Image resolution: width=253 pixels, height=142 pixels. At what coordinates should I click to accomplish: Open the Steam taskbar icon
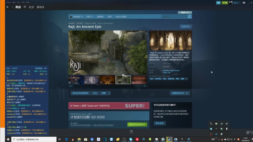pyautogui.click(x=169, y=139)
